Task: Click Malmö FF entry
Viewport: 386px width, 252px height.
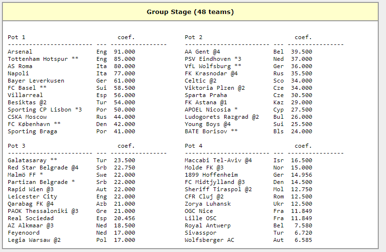Action: click(x=25, y=175)
